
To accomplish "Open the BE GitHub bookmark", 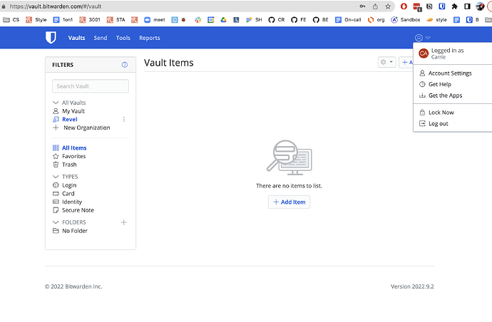I will point(320,20).
